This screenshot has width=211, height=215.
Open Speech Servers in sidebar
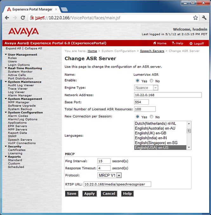(x=20, y=140)
